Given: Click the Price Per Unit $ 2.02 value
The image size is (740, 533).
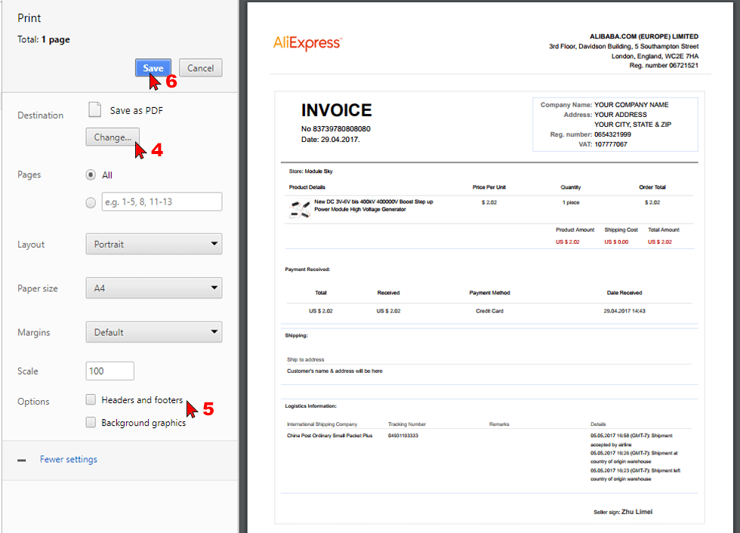Looking at the screenshot, I should click(x=489, y=202).
